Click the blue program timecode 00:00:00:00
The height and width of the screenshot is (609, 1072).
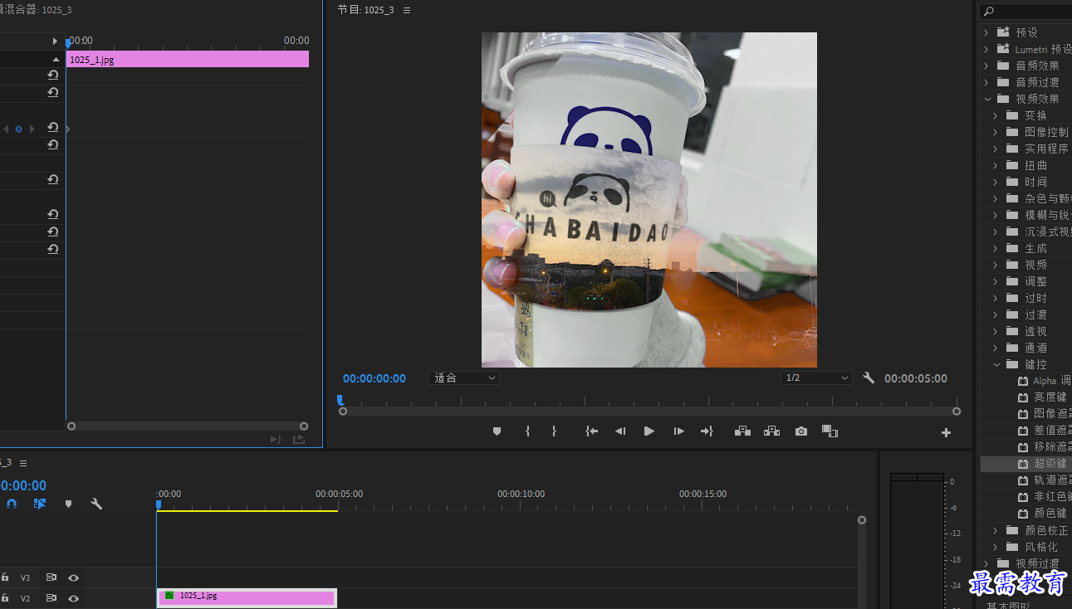[x=374, y=378]
